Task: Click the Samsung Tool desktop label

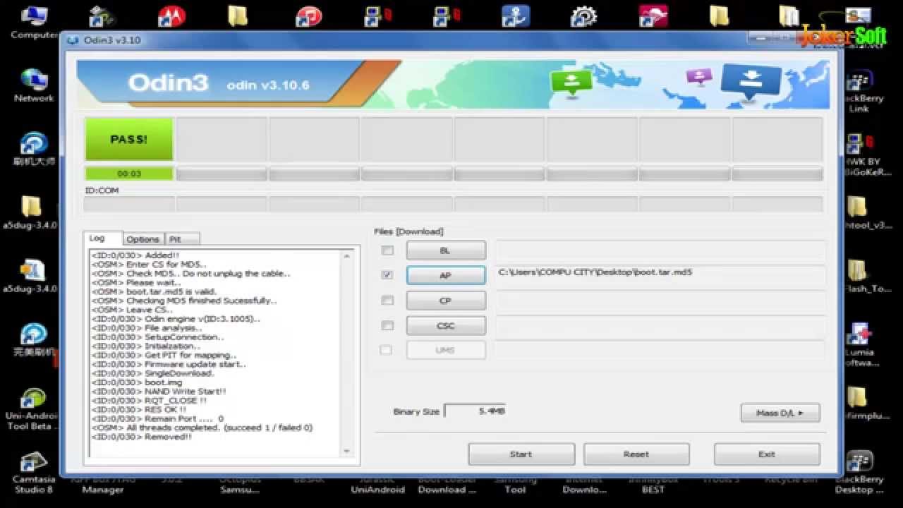Action: coord(516,485)
